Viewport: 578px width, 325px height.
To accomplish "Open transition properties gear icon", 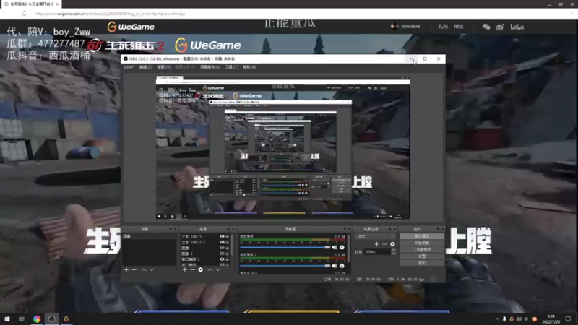I will tap(392, 244).
